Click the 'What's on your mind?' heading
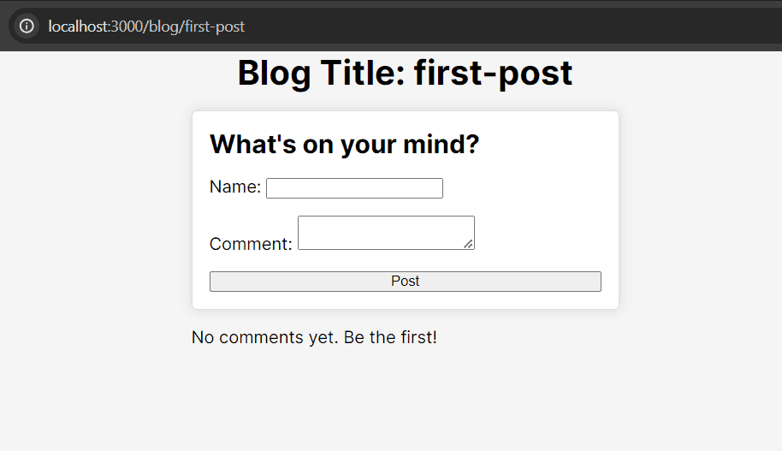Screen dimensions: 782x451 coord(344,144)
